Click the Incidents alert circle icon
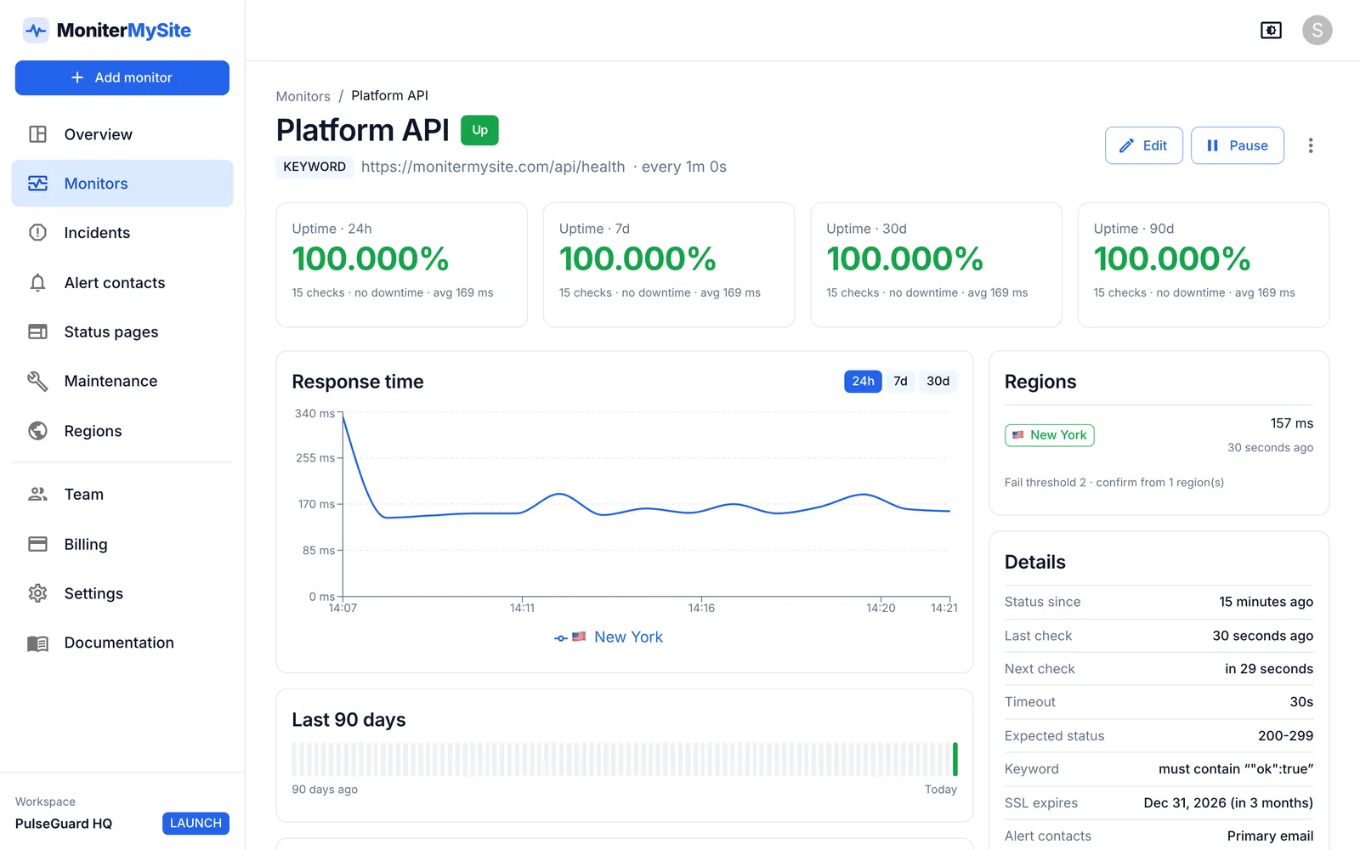The image size is (1360, 850). (37, 233)
